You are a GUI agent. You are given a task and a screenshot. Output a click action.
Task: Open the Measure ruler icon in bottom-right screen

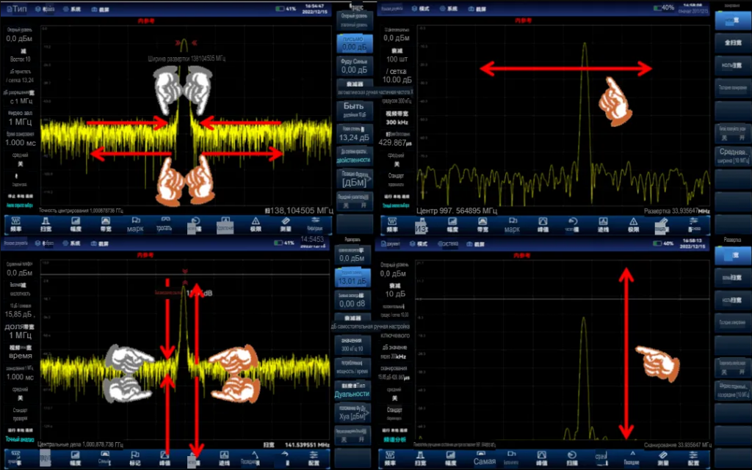(x=663, y=458)
